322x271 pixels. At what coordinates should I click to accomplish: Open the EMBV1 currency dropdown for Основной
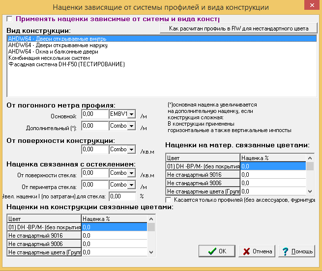coord(131,114)
